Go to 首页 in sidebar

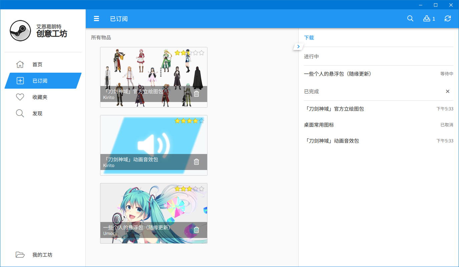(43, 64)
